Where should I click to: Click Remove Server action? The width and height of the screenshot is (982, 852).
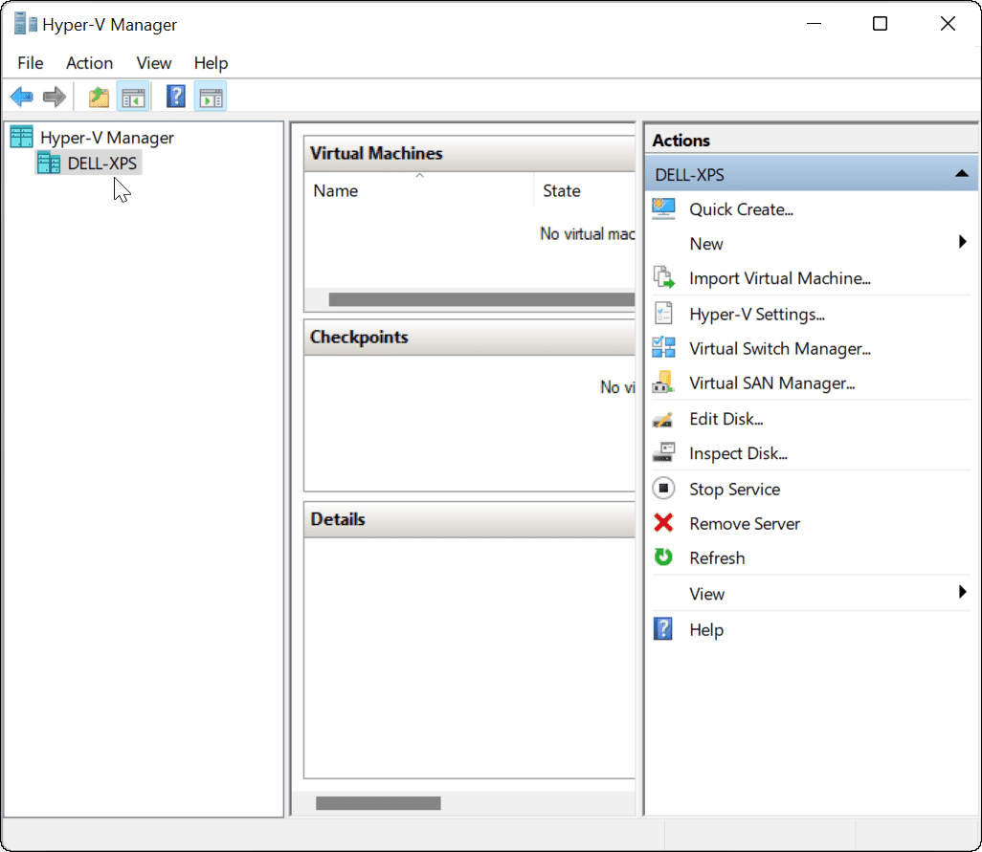(x=744, y=523)
